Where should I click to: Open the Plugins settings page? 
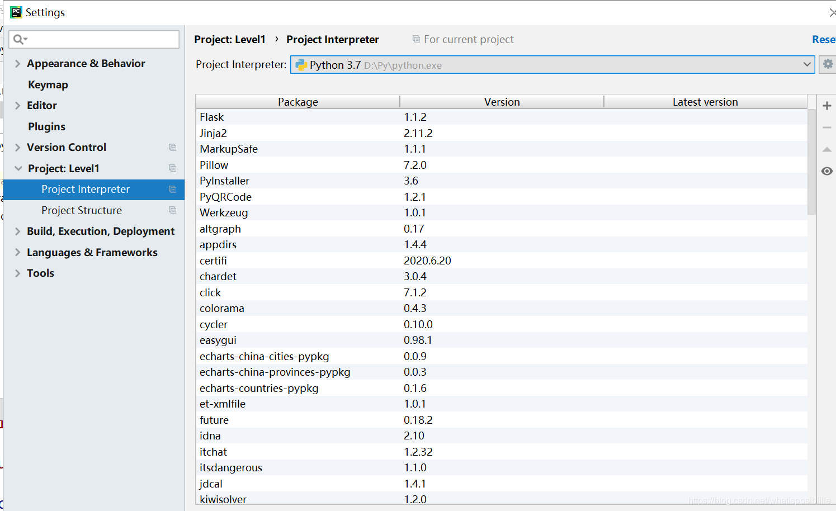pos(46,126)
